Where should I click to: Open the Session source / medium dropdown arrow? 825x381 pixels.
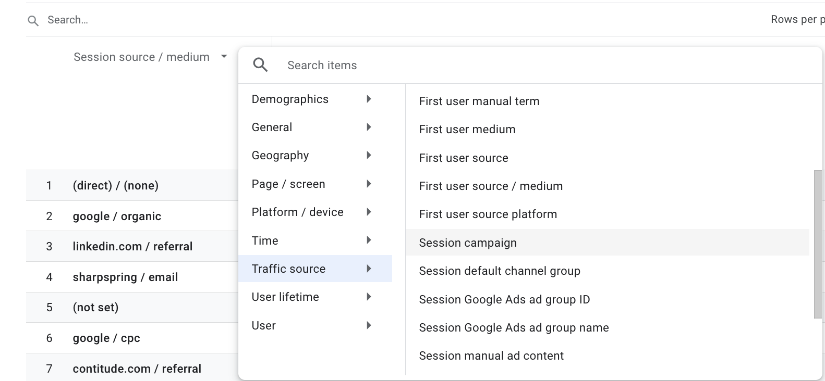224,57
